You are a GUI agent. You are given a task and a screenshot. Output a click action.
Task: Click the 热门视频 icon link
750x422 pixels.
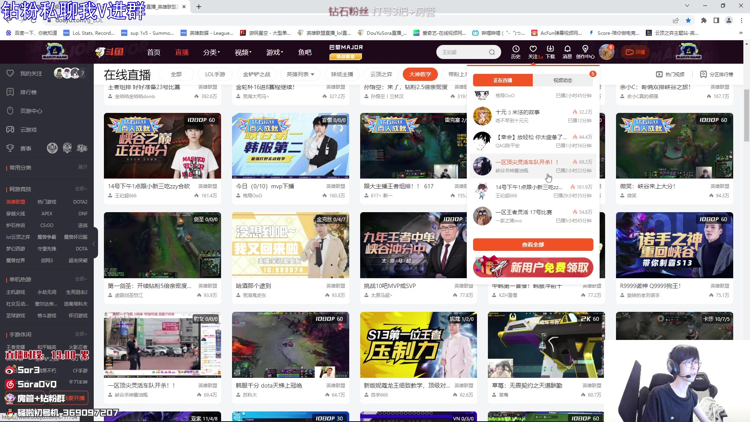coord(670,74)
